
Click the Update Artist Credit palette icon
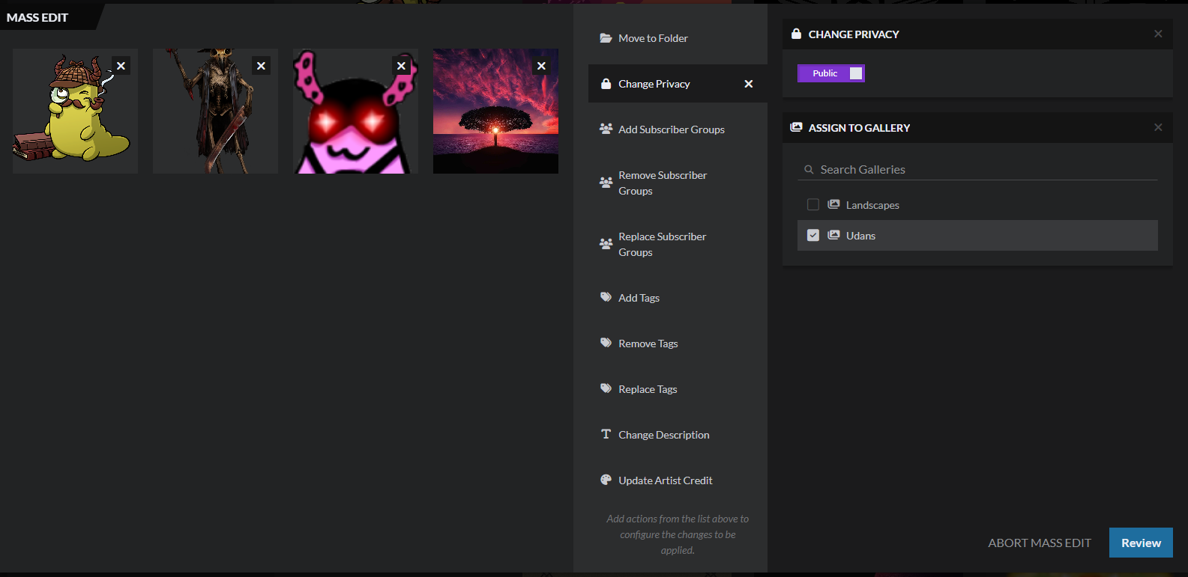click(x=606, y=480)
